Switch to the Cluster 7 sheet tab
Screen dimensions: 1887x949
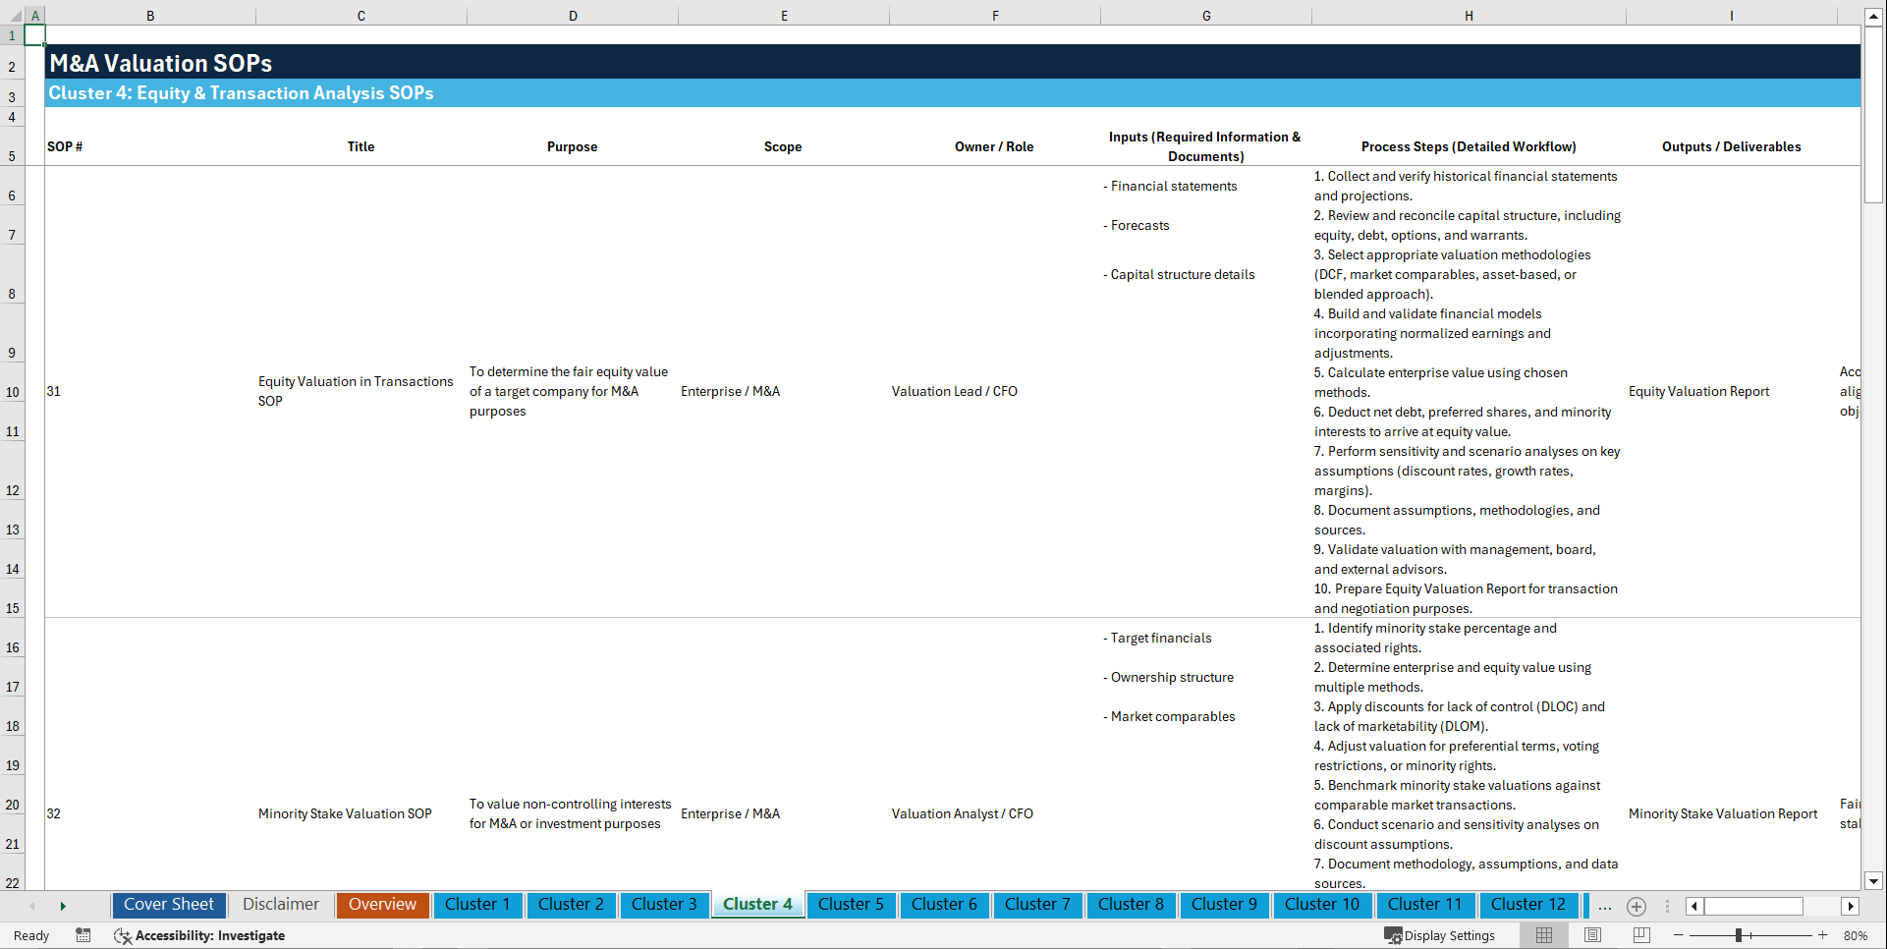click(1037, 905)
